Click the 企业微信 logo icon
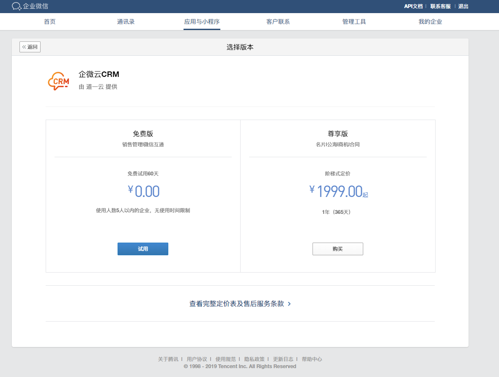499x377 pixels. point(16,6)
